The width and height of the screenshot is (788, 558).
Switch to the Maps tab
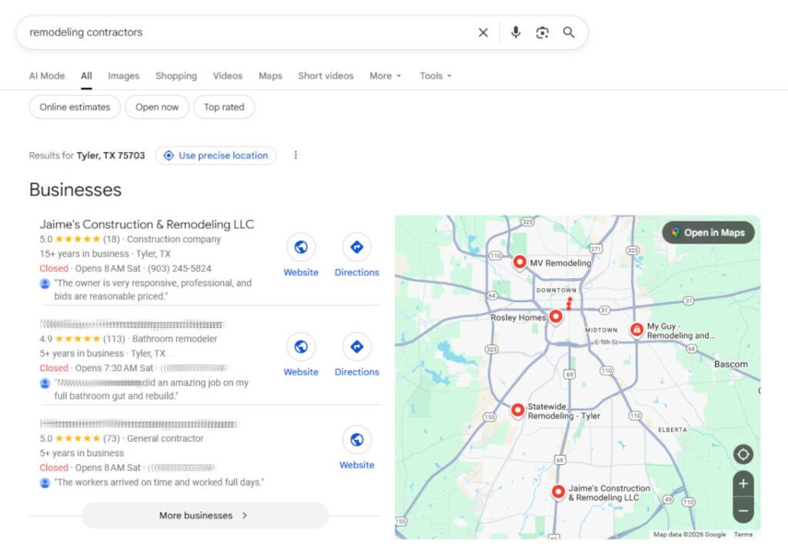point(270,75)
